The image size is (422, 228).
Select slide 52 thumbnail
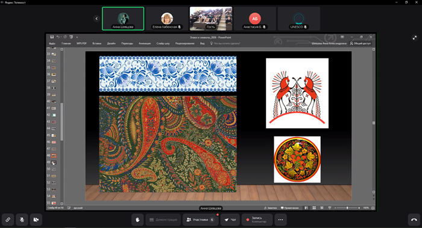54,183
